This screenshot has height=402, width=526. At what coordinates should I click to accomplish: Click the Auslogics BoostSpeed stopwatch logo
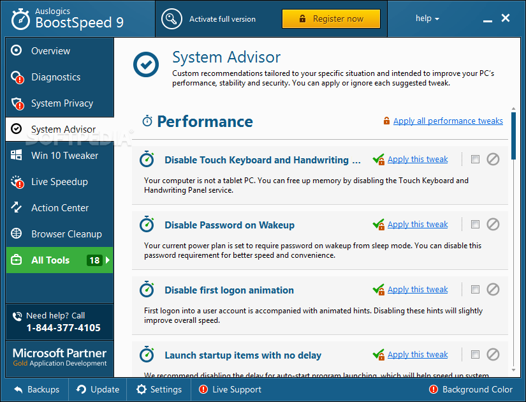(20, 19)
